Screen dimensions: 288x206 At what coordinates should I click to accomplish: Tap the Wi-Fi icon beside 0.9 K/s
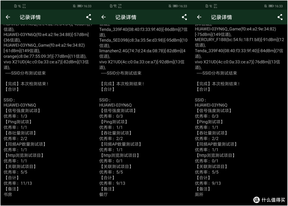tap(19, 6)
